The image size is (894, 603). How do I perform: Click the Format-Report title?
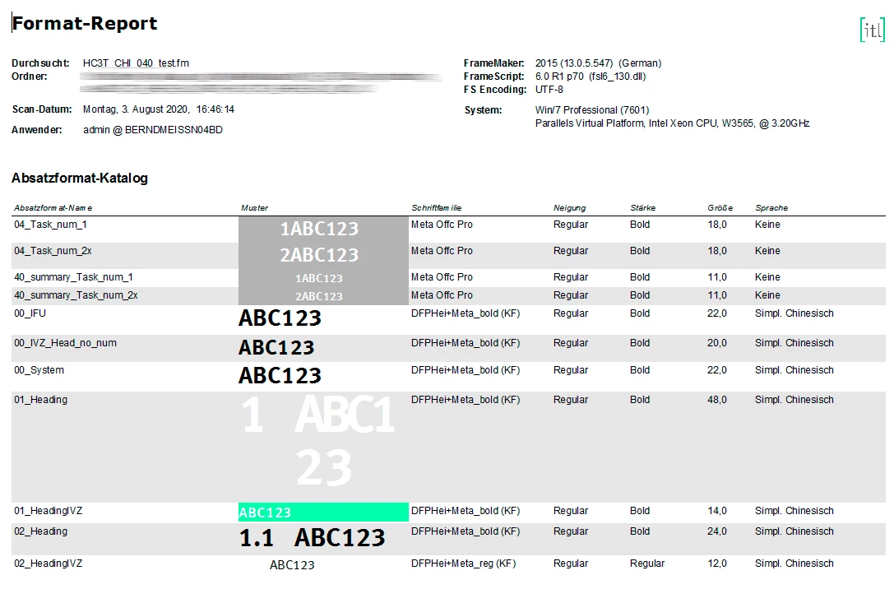[x=85, y=23]
